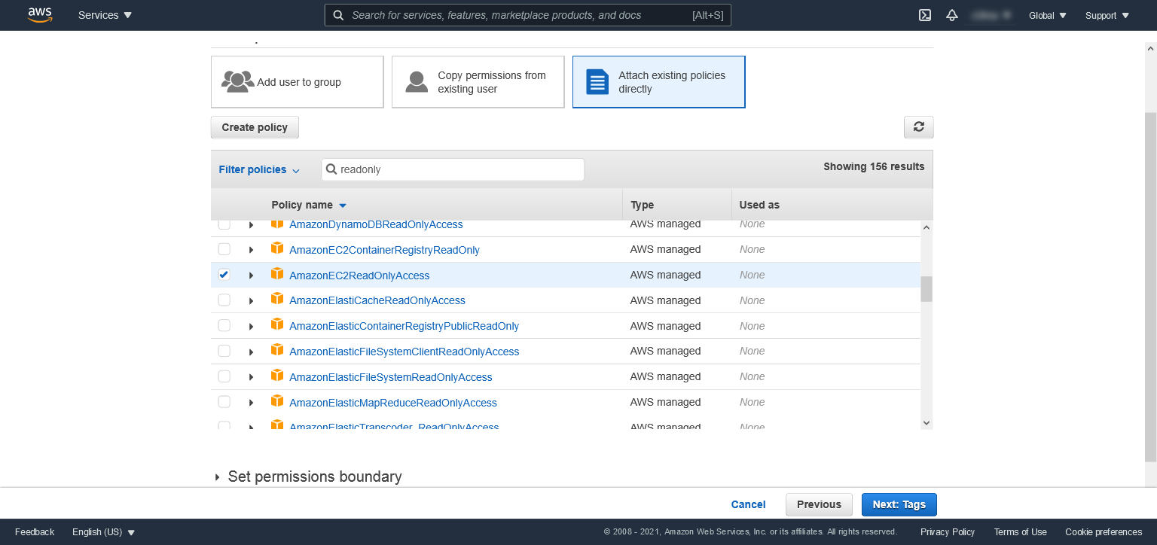Focus the readonly policy filter field

[x=453, y=169]
